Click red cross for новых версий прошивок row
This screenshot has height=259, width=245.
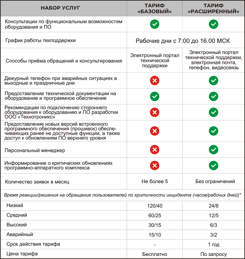154,131
